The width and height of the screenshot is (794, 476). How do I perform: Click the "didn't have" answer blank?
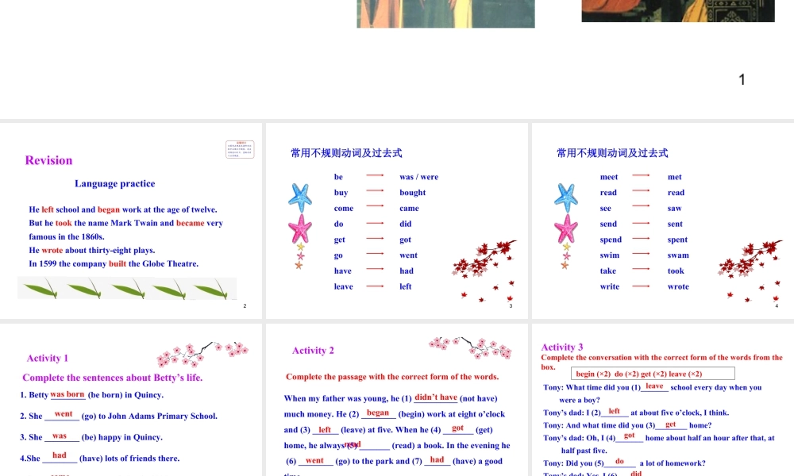[436, 397]
